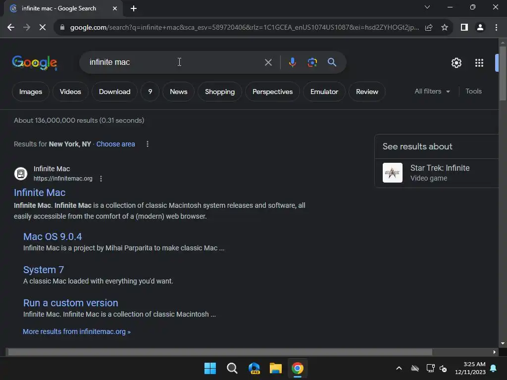
Task: Submit search with the magnifier icon
Action: coord(332,62)
